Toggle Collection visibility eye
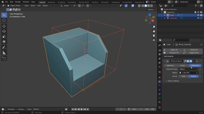The height and width of the screenshot is (114, 204). [198, 12]
